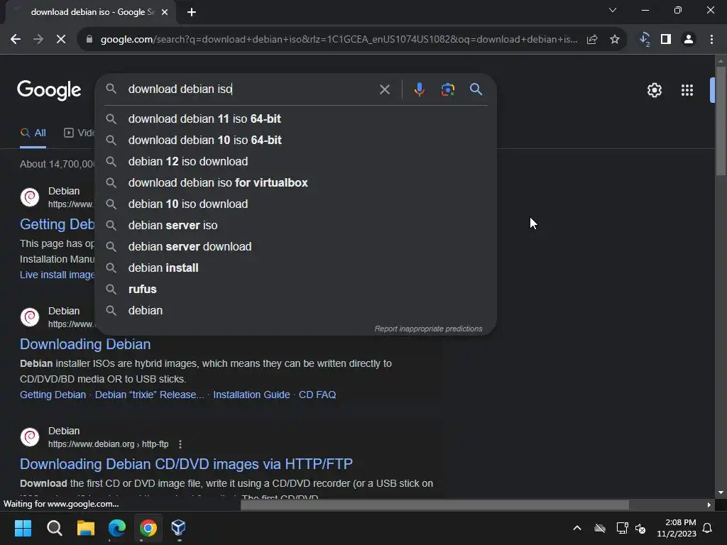Open Chrome downloads indicator
The height and width of the screenshot is (545, 727).
(645, 40)
